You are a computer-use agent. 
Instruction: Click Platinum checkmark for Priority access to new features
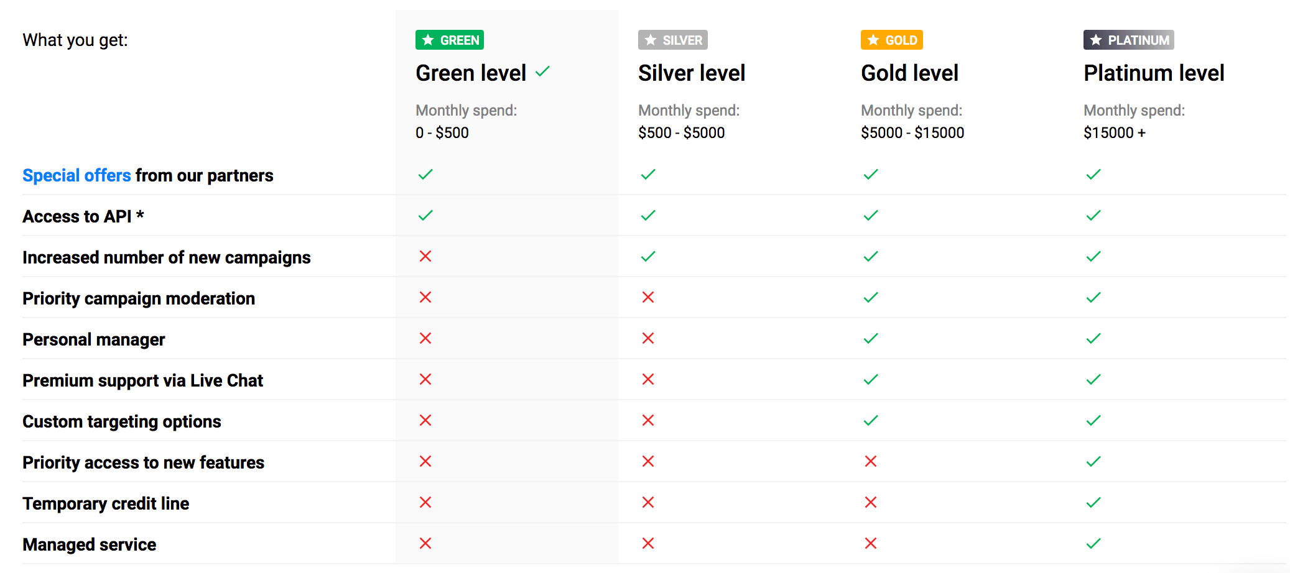click(1093, 462)
